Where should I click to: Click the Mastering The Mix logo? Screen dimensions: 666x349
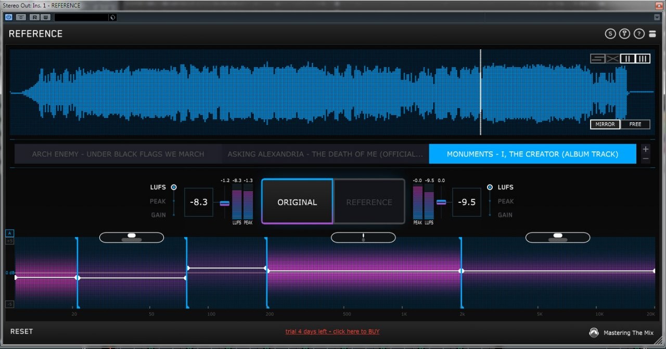[x=594, y=332]
